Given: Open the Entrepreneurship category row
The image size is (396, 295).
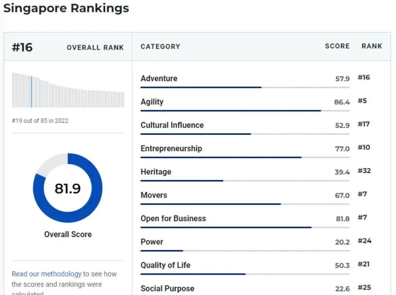Looking at the screenshot, I should pos(255,151).
